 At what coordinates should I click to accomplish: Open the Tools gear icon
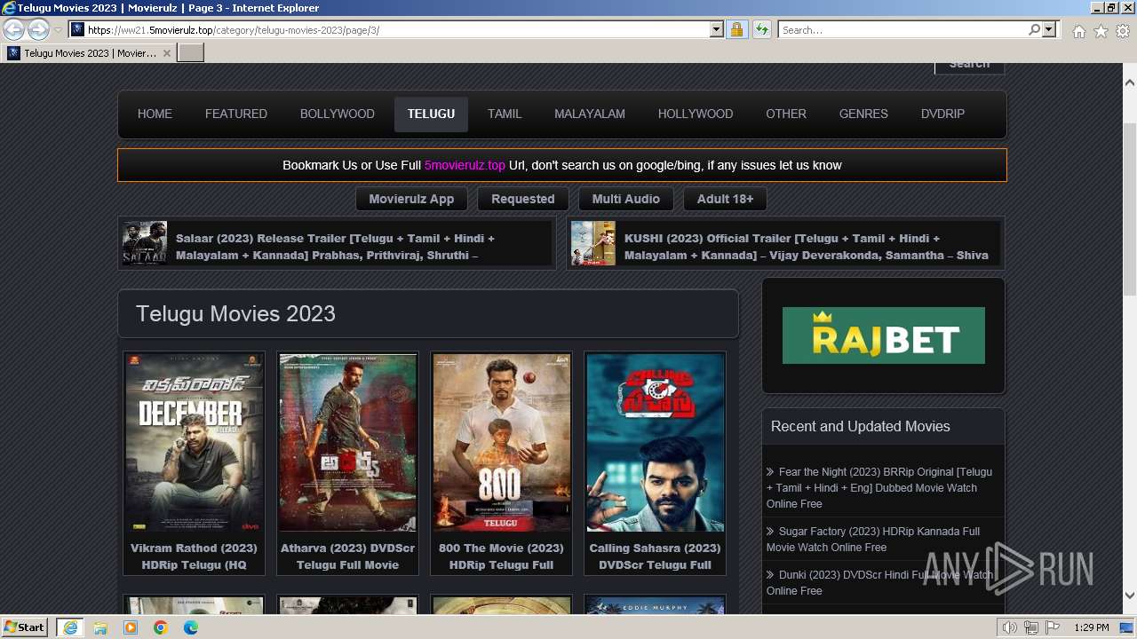click(x=1123, y=31)
